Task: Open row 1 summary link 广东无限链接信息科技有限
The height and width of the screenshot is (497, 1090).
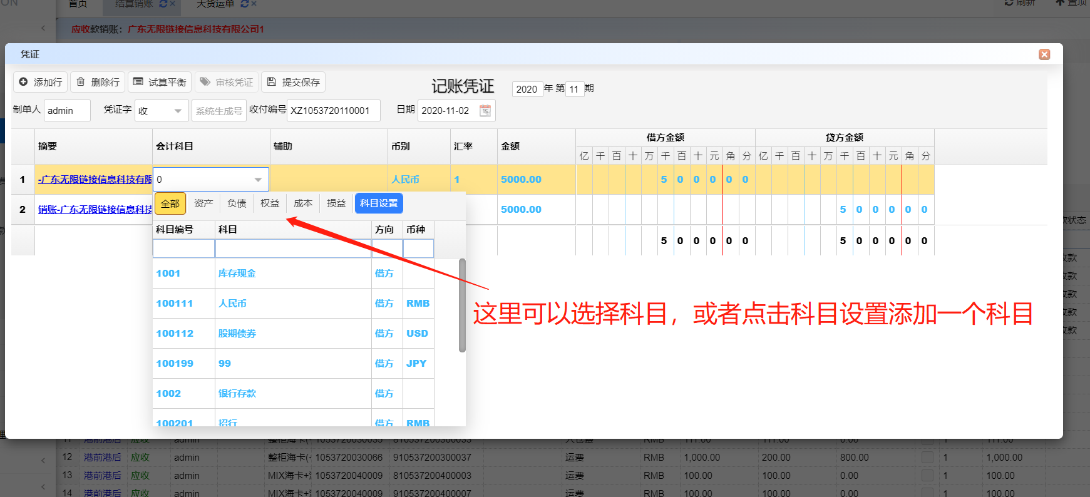Action: pos(95,180)
